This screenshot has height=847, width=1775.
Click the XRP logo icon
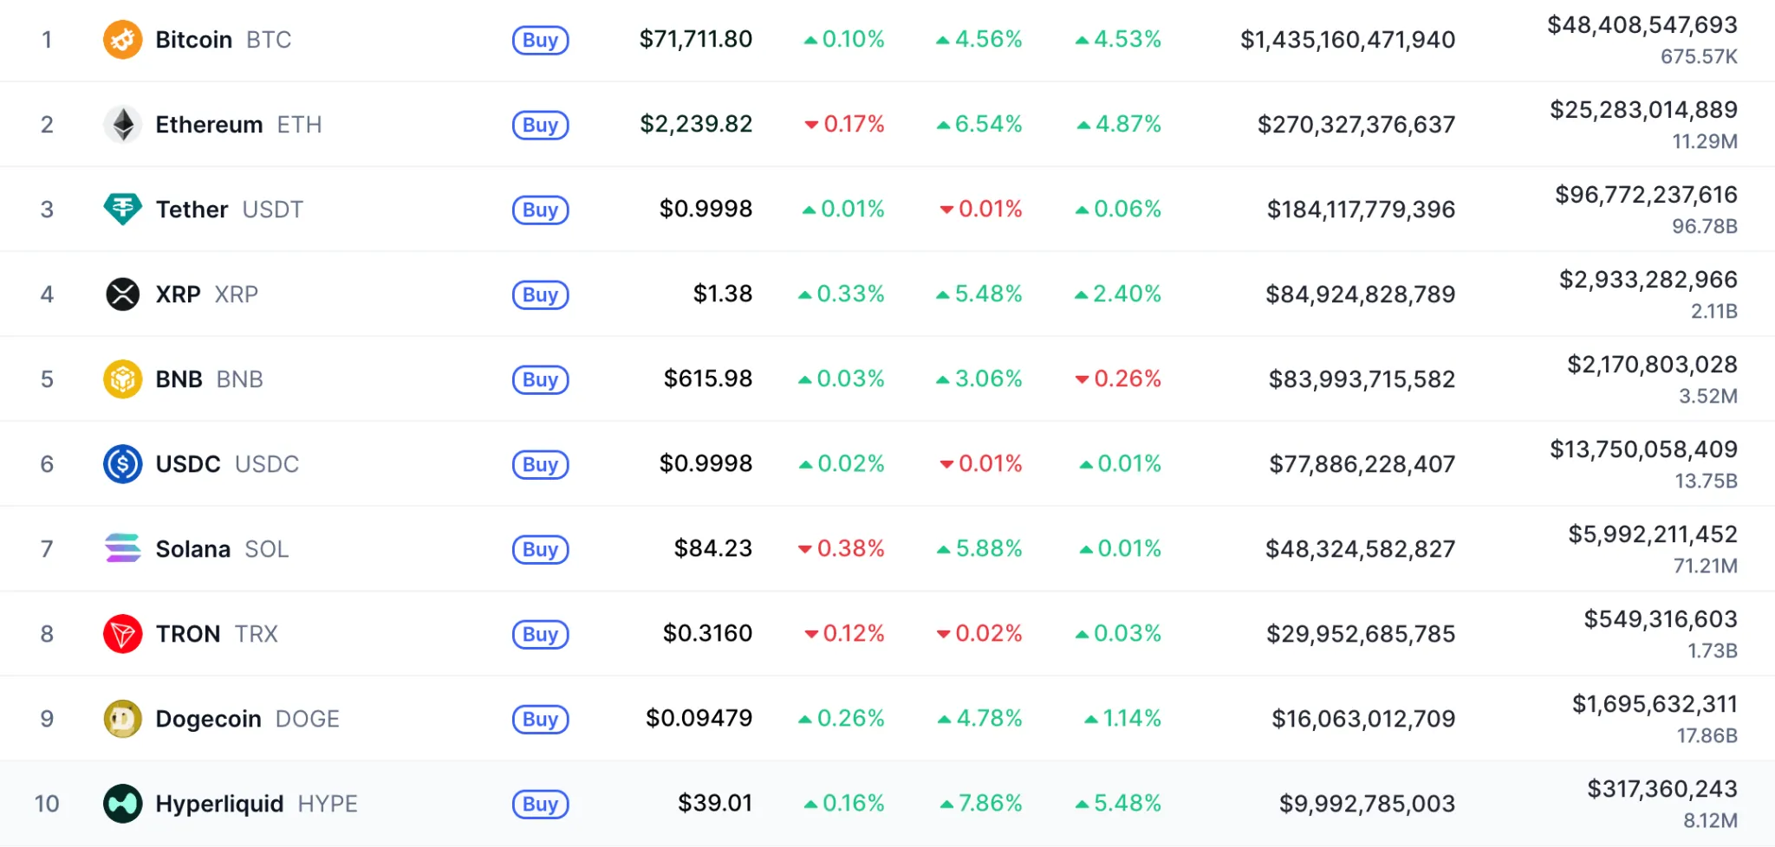tap(122, 294)
